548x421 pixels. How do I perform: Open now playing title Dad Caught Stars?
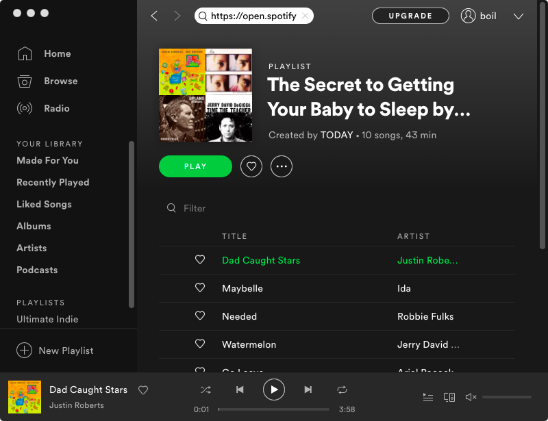[88, 390]
